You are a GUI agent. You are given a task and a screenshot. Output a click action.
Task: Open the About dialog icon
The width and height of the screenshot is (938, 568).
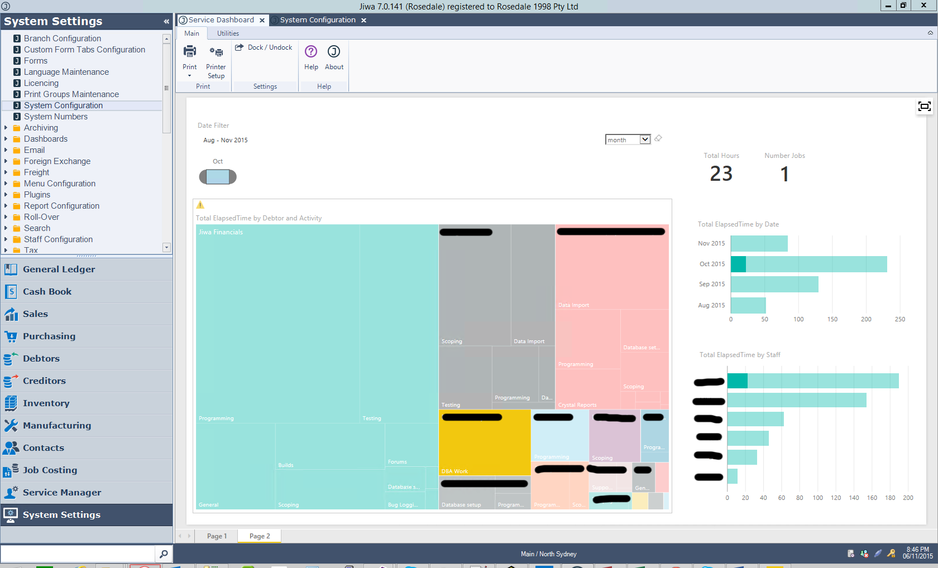(334, 52)
